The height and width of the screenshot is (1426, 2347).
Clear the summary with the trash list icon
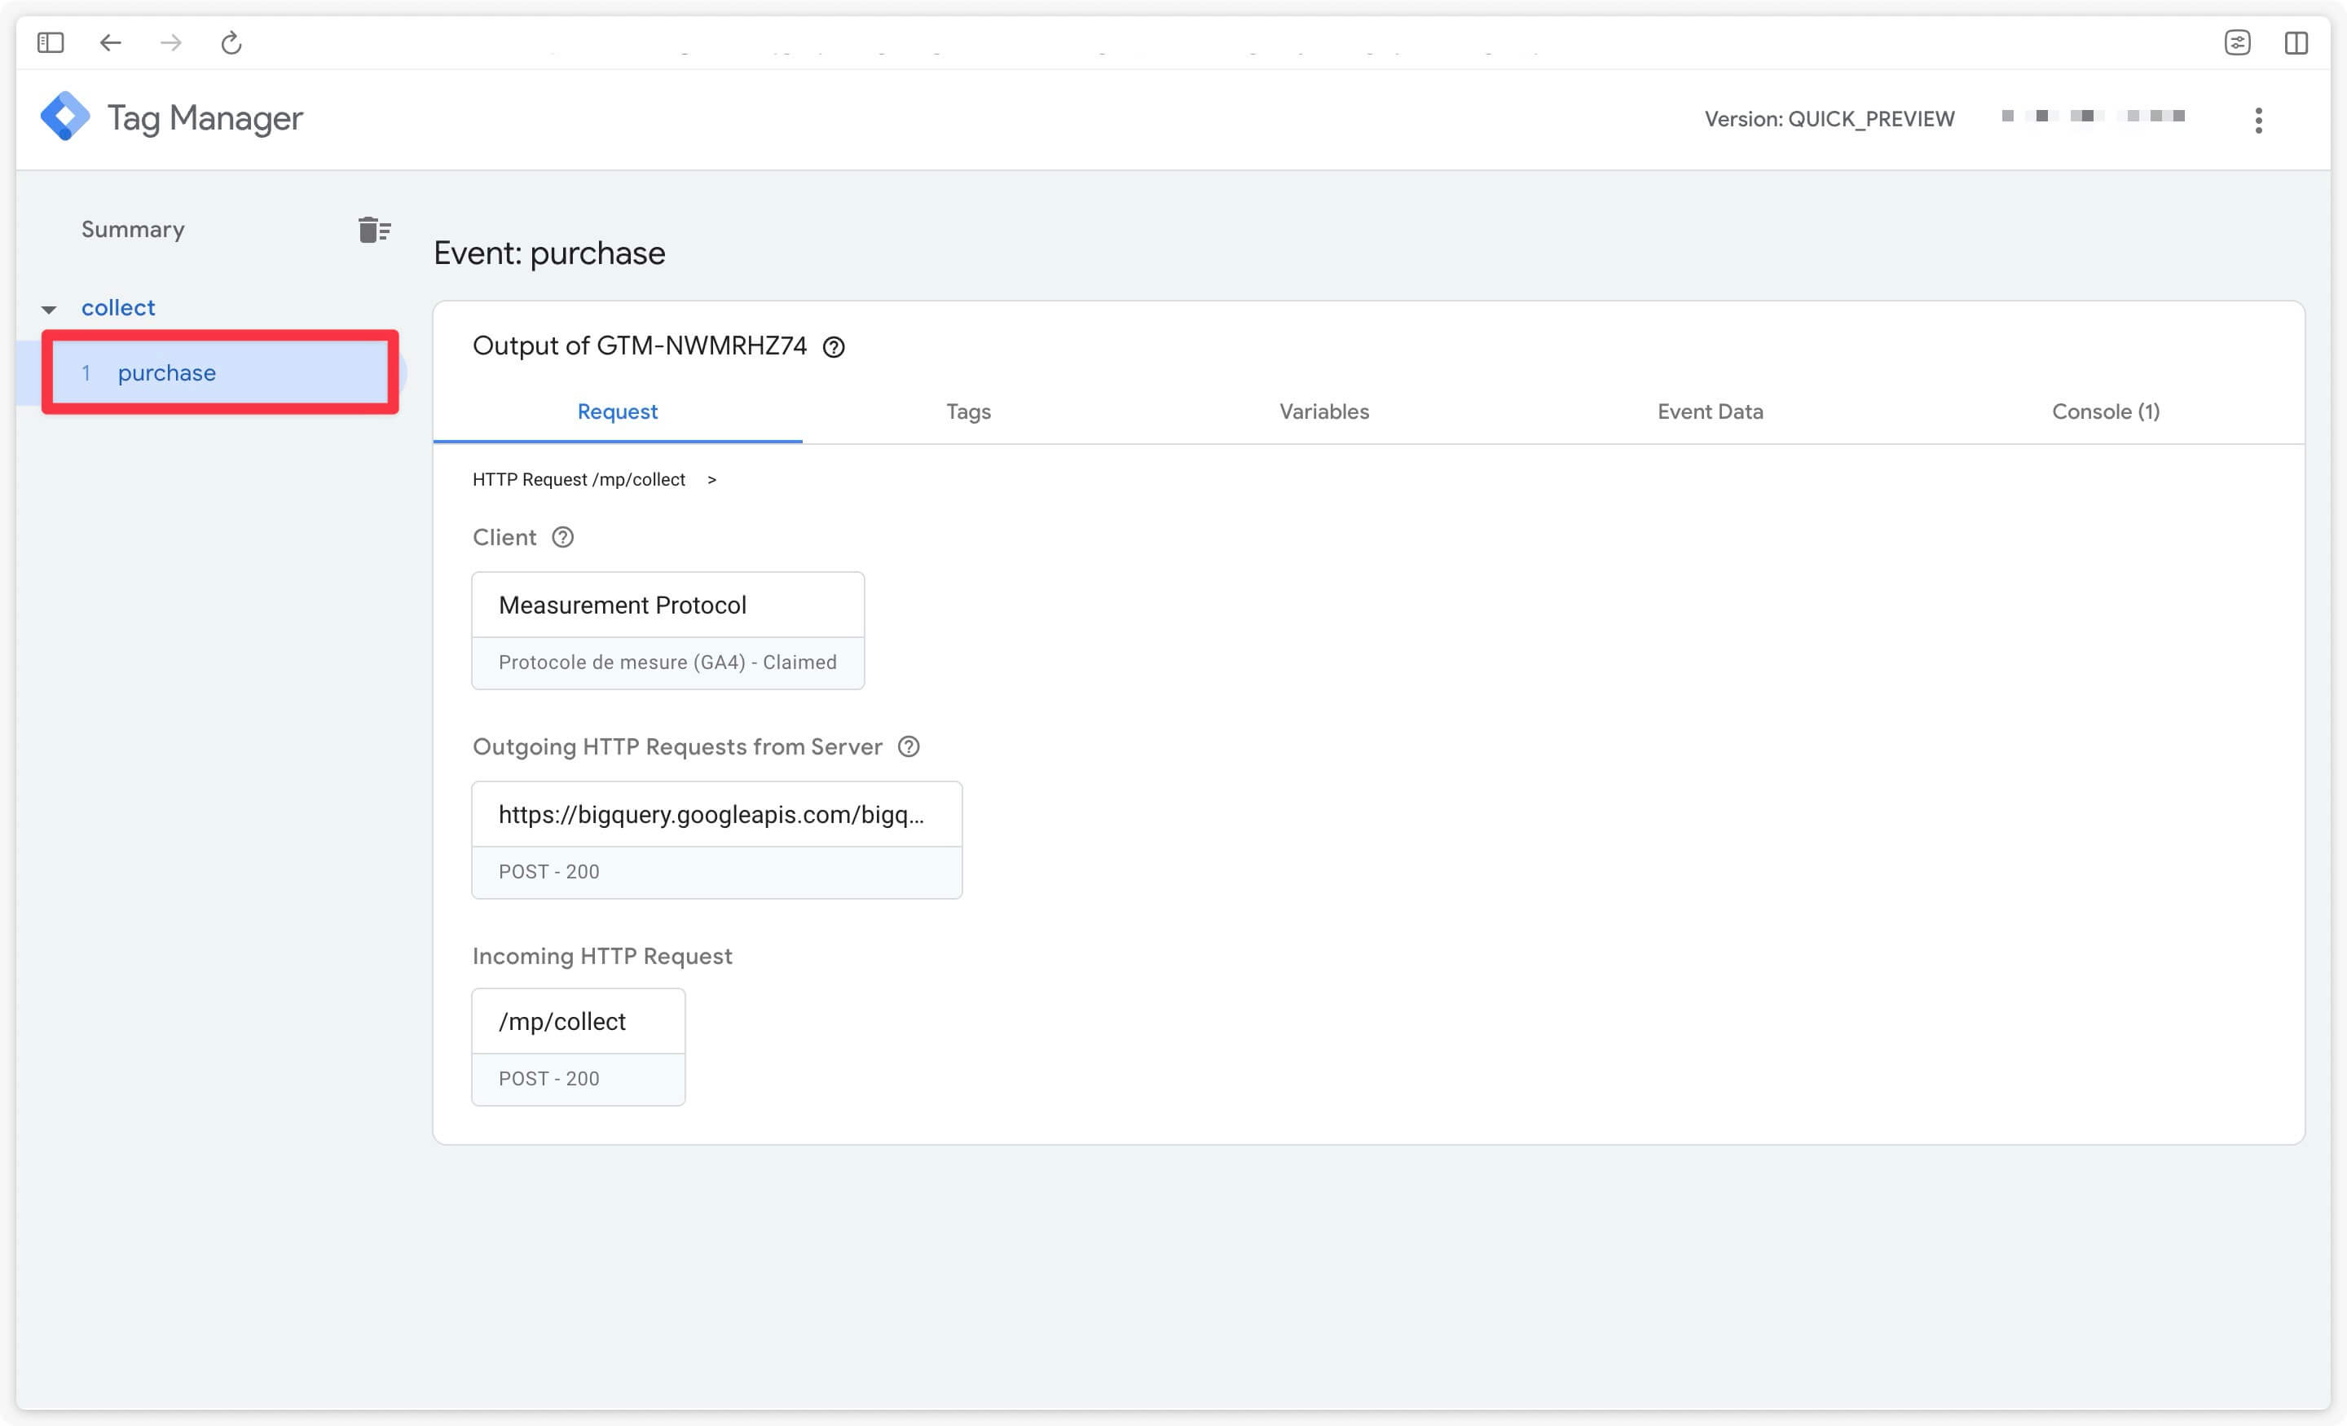click(374, 230)
